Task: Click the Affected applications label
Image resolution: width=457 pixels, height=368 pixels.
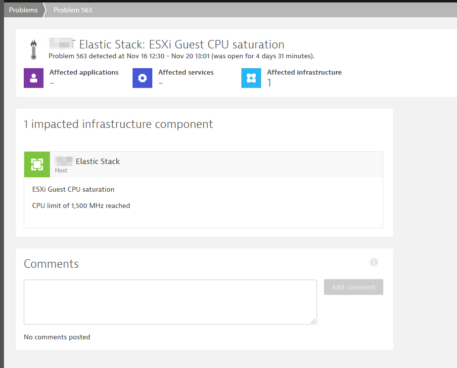Action: [84, 73]
